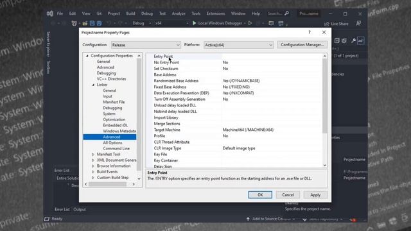Open the Debug solution configuration dropdown
The image size is (411, 231).
point(141,23)
